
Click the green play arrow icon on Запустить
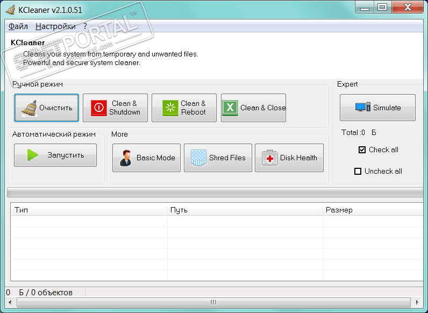[x=33, y=155]
